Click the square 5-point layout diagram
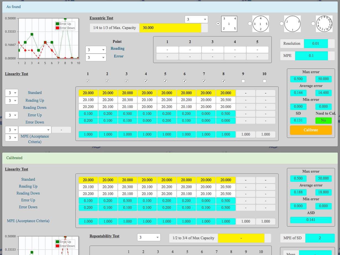Viewport: 340px width, 255px height. click(x=229, y=24)
